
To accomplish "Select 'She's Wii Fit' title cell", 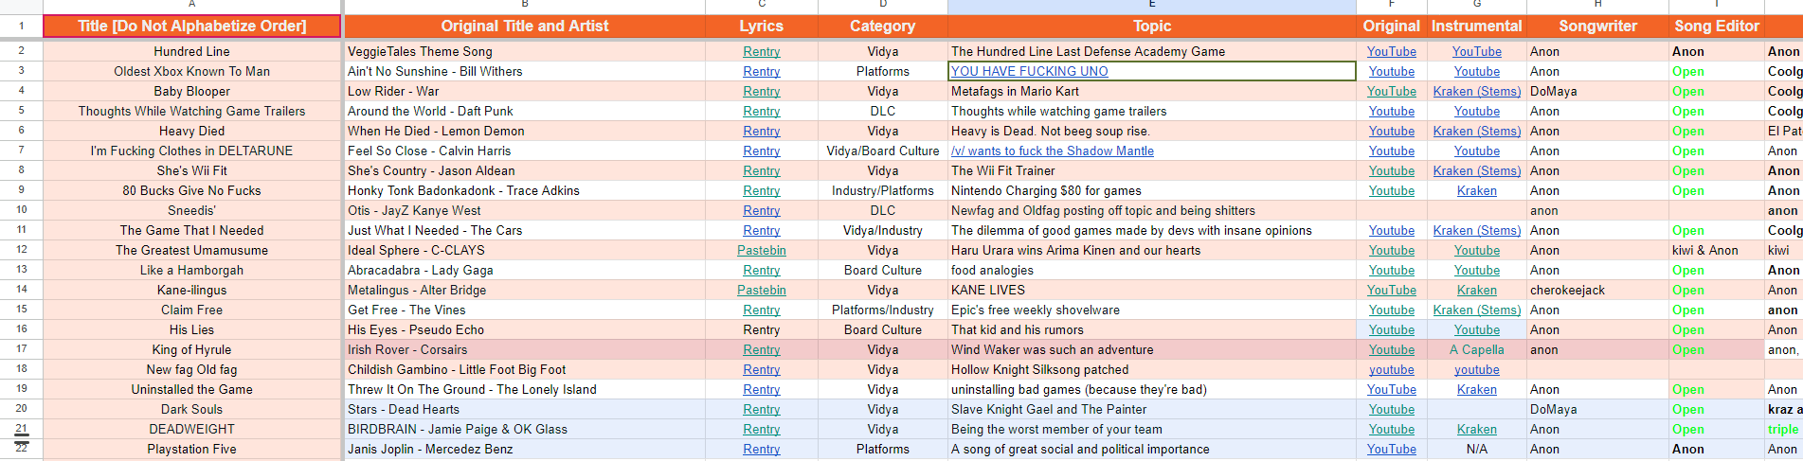I will 191,171.
